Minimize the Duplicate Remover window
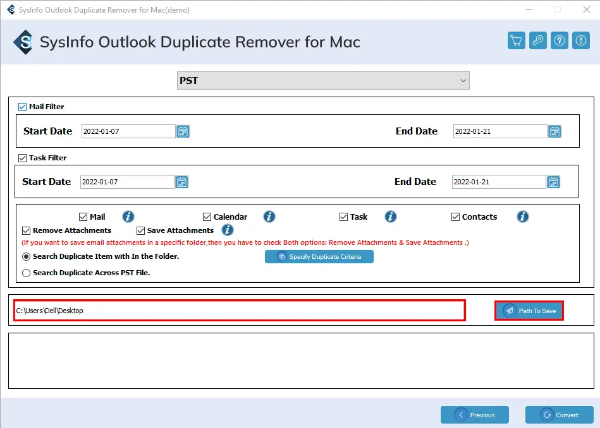Viewport: 600px width, 428px height. coord(529,9)
